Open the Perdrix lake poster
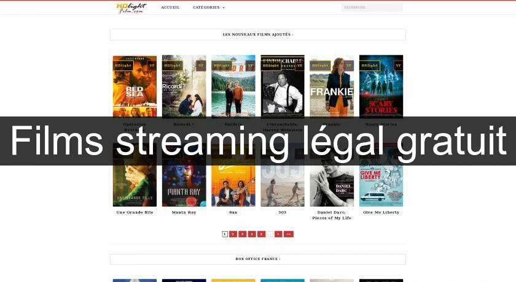 pyautogui.click(x=233, y=86)
